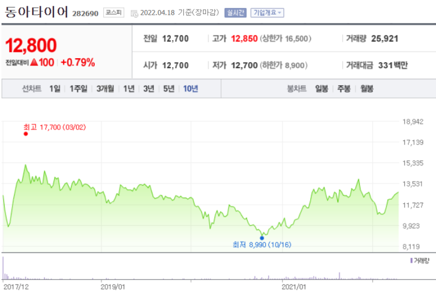Click the 13,531 price axis label
This screenshot has width=436, height=298.
pos(413,184)
